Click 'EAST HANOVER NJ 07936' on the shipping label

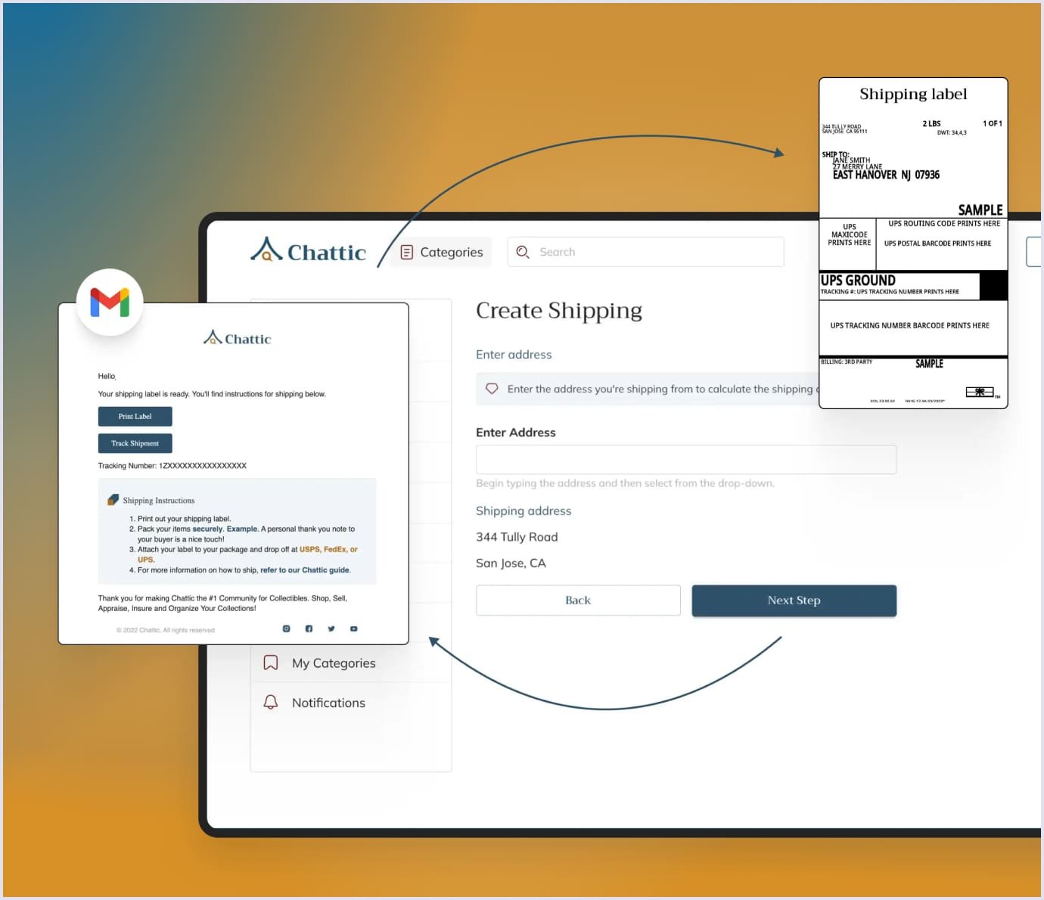886,175
